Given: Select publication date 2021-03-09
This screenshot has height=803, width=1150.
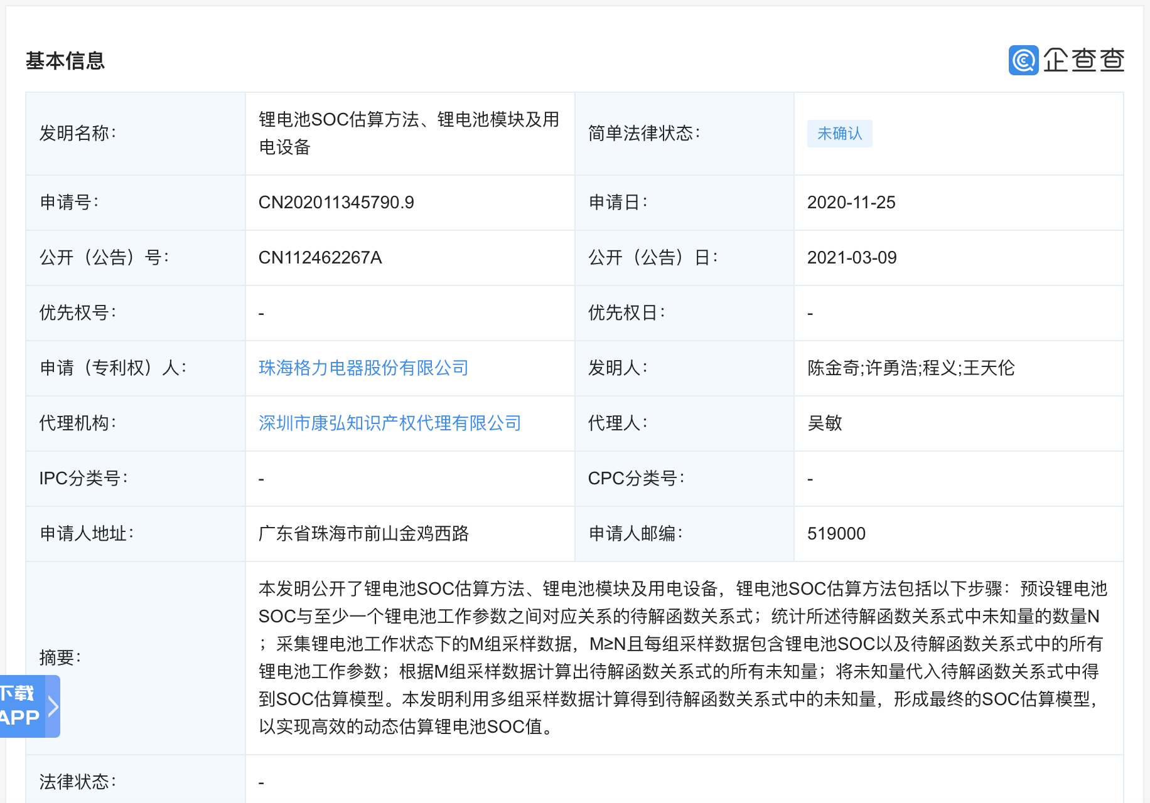Looking at the screenshot, I should pyautogui.click(x=852, y=257).
